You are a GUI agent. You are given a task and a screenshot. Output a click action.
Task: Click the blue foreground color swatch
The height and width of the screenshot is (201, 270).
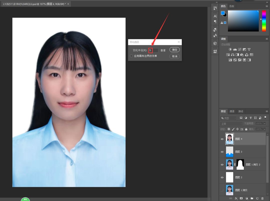222,13
